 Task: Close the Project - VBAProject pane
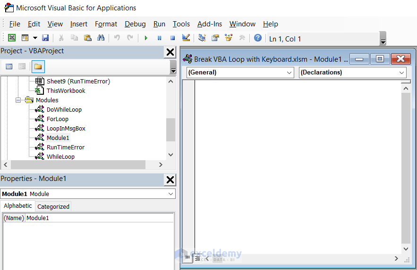pyautogui.click(x=170, y=52)
